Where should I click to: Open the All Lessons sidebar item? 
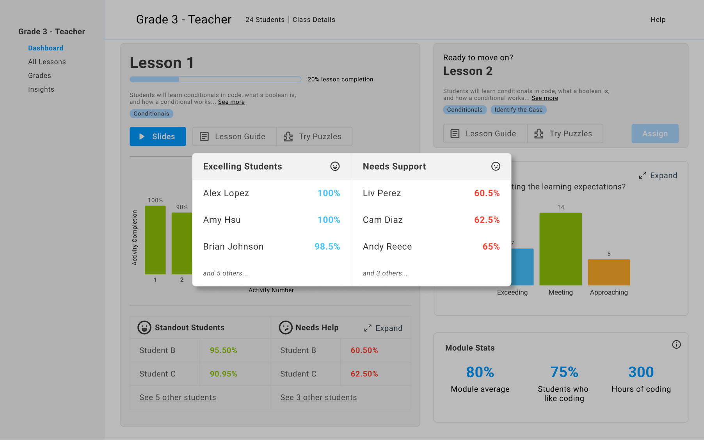47,62
